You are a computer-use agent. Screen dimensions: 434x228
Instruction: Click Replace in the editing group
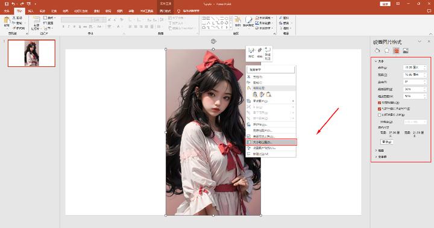tap(285, 23)
